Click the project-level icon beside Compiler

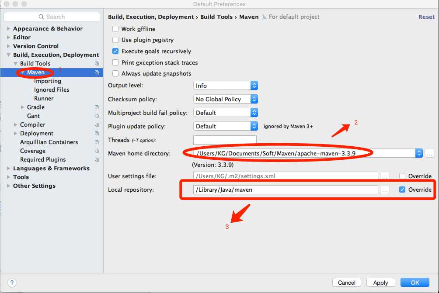pos(97,125)
